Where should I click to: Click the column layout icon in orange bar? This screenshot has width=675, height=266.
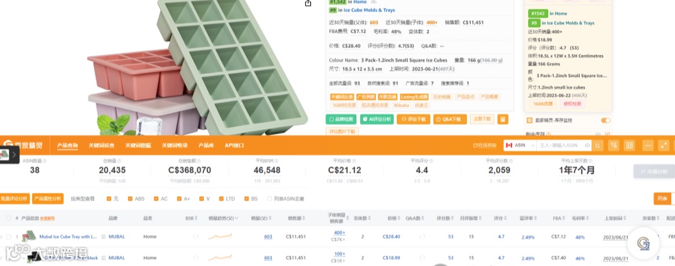(630, 146)
